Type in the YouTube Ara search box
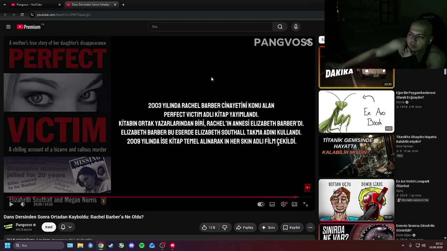 210,27
